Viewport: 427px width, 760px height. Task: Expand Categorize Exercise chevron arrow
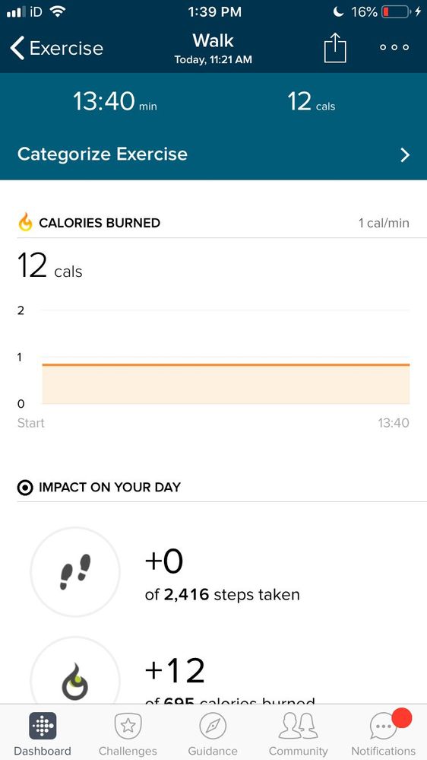pyautogui.click(x=405, y=155)
